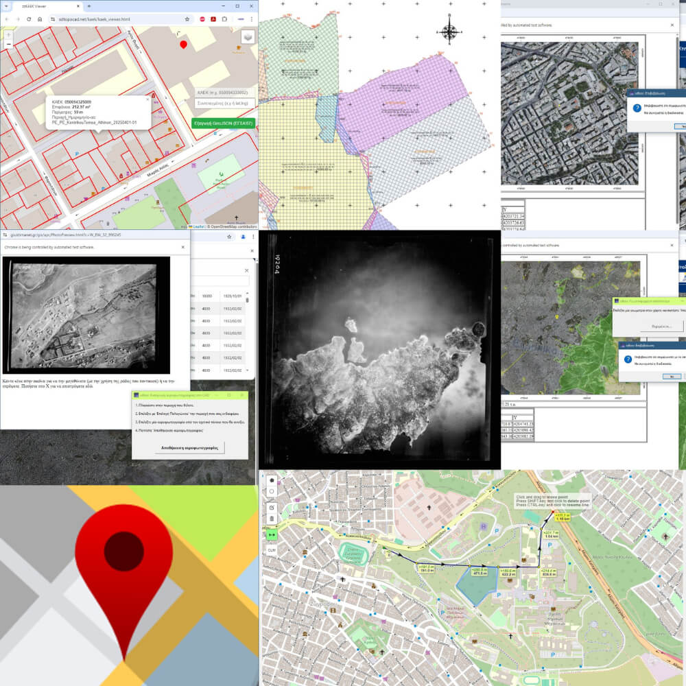Open the map layers switcher icon

(x=248, y=37)
